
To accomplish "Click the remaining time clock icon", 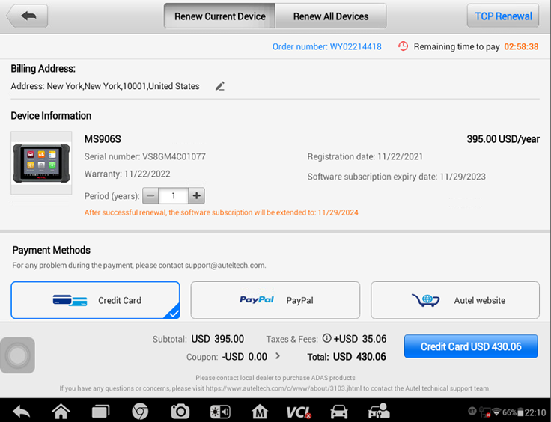I will tap(403, 46).
